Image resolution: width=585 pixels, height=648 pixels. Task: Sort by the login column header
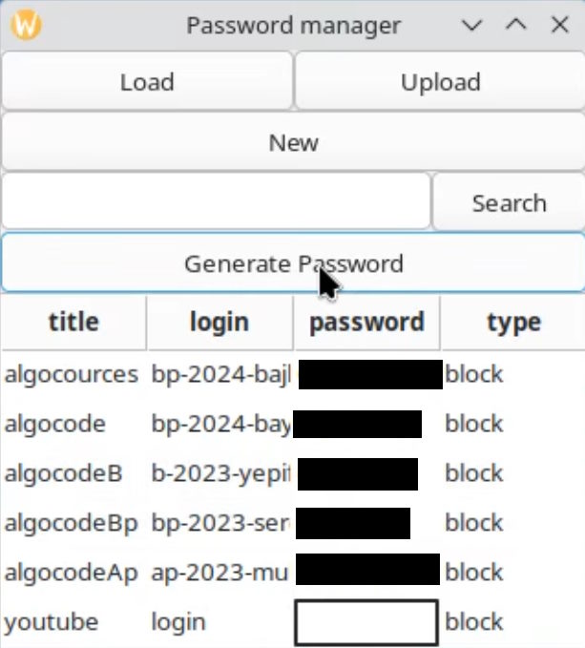point(219,323)
